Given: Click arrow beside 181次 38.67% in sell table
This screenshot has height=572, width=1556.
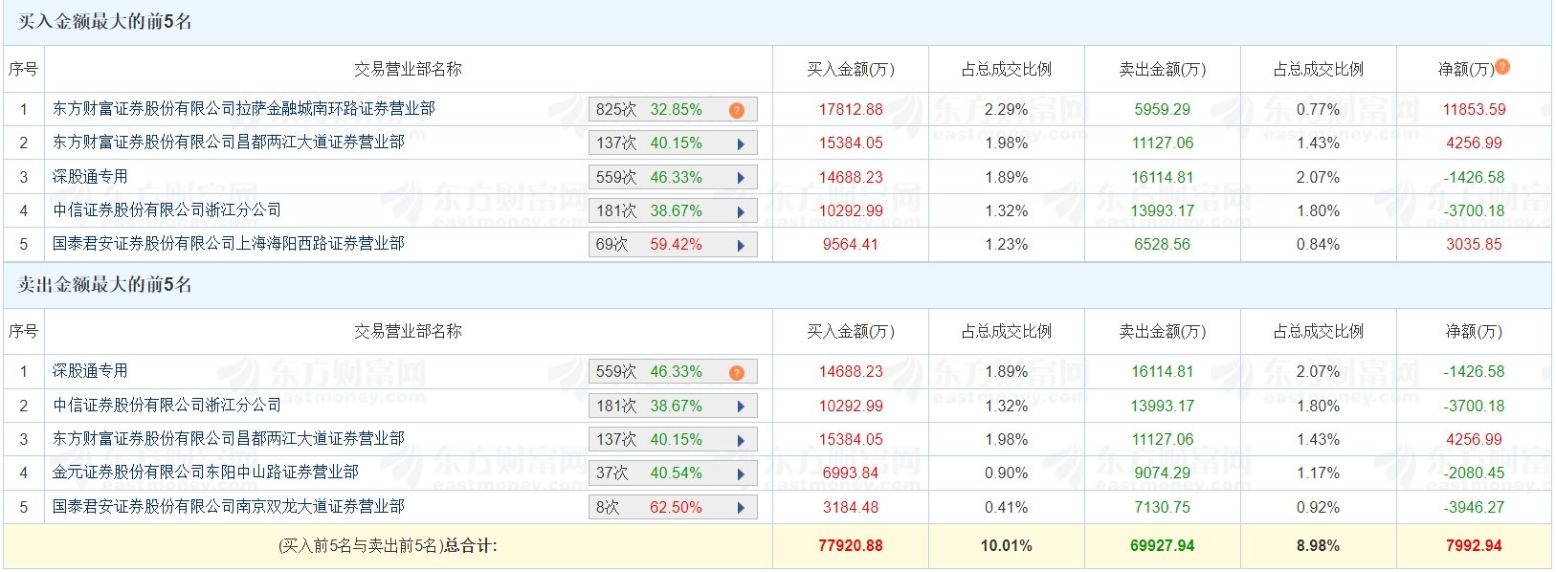Looking at the screenshot, I should [x=741, y=407].
